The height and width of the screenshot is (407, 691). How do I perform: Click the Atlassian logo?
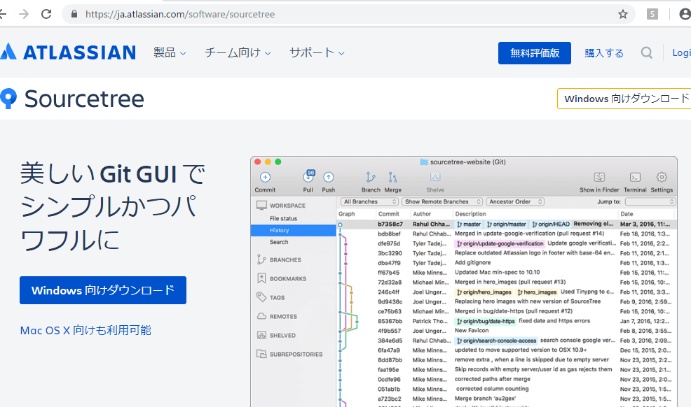click(x=68, y=52)
